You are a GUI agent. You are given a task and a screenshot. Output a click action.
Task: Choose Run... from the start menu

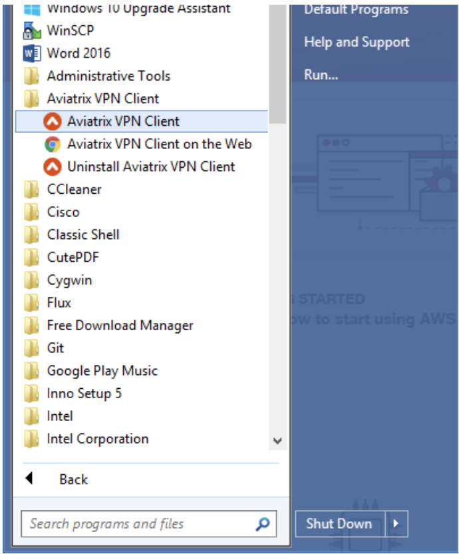(x=321, y=75)
